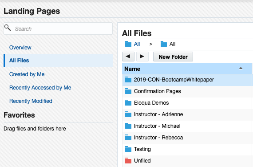The image size is (253, 167).
Task: Toggle the Name sort order arrow
Action: tap(241, 68)
